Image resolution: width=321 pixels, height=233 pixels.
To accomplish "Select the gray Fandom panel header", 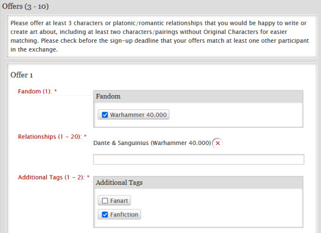I will coord(198,96).
